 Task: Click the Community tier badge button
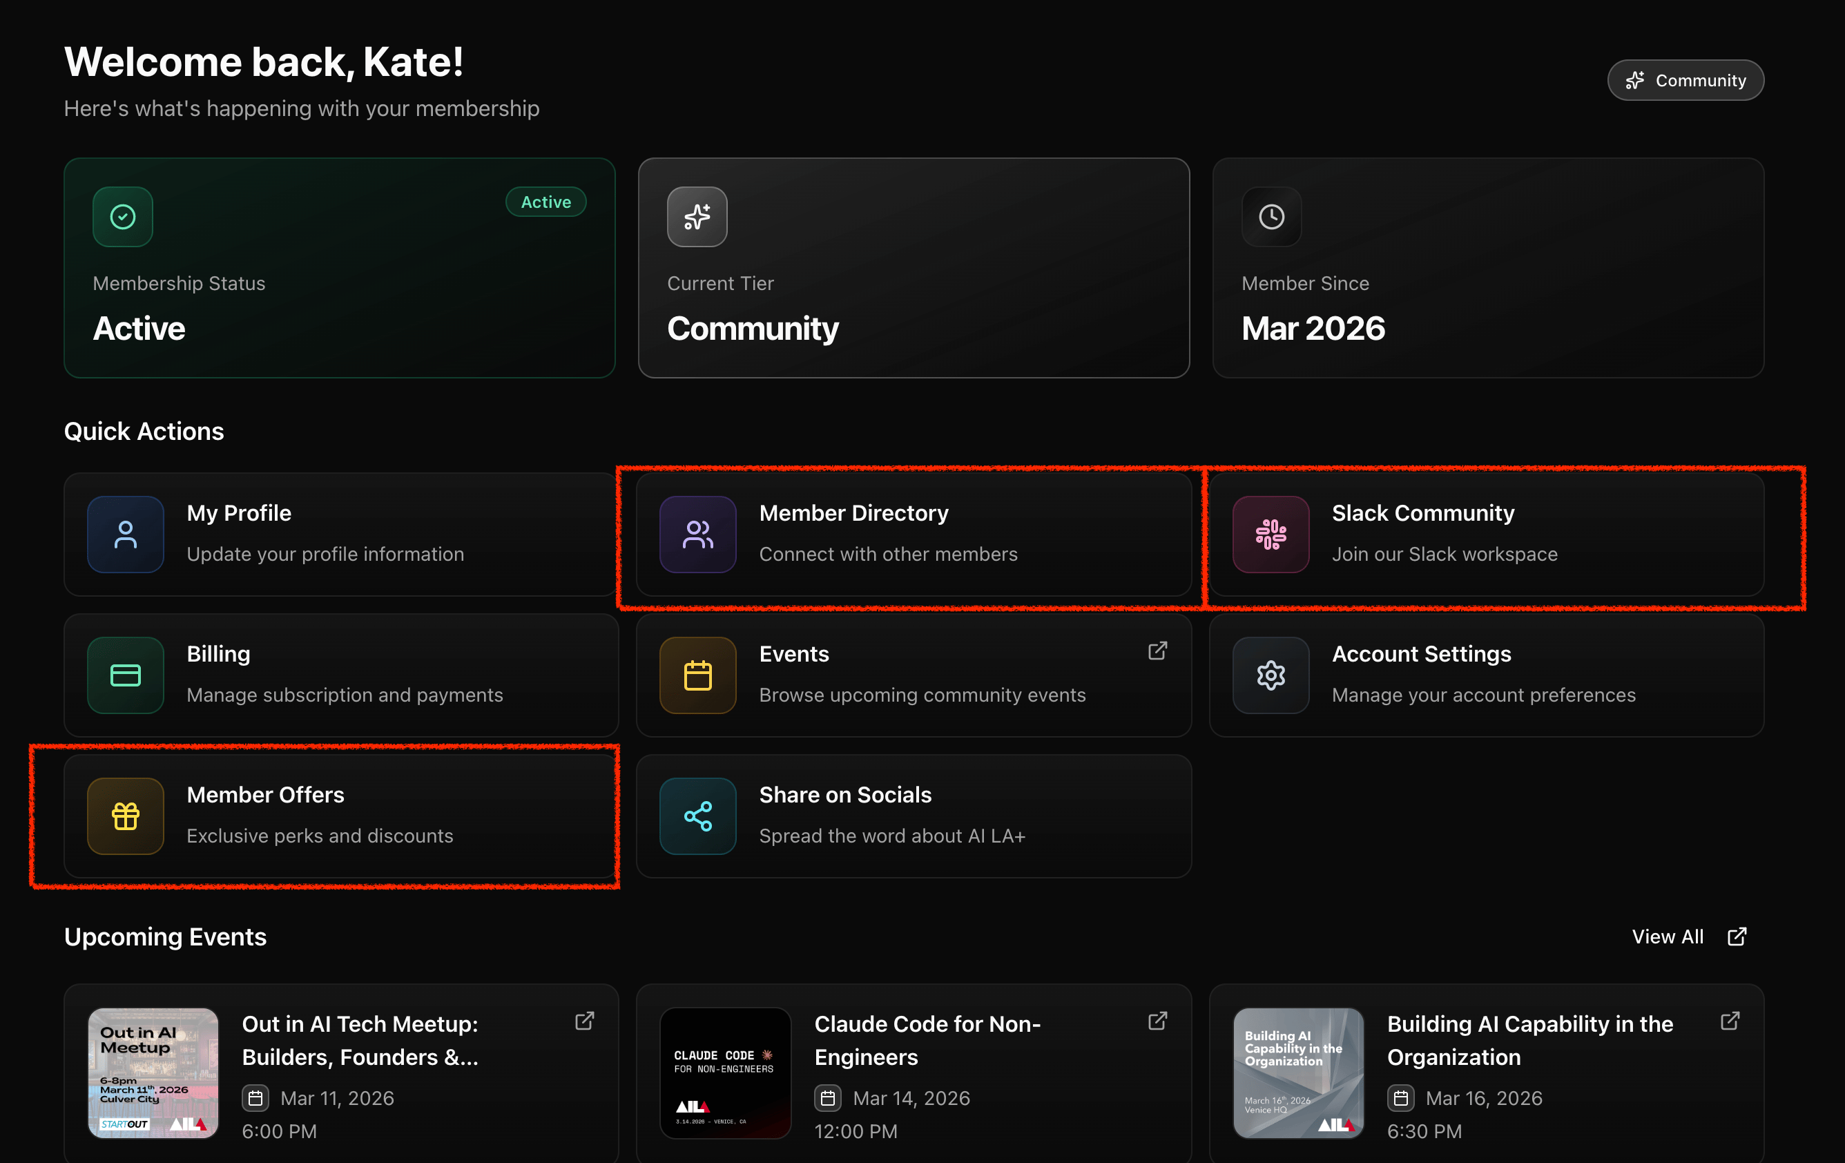pyautogui.click(x=1685, y=80)
